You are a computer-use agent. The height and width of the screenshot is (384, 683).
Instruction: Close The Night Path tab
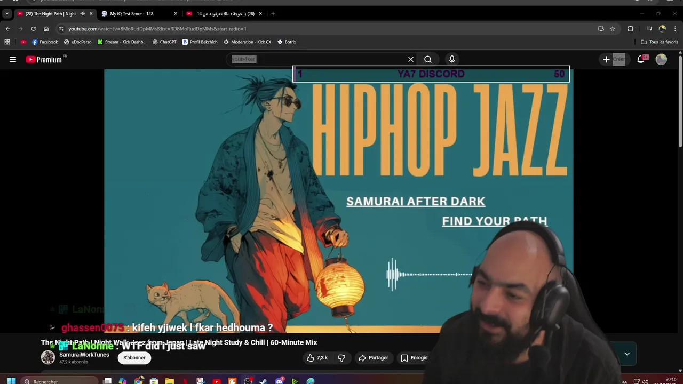91,14
